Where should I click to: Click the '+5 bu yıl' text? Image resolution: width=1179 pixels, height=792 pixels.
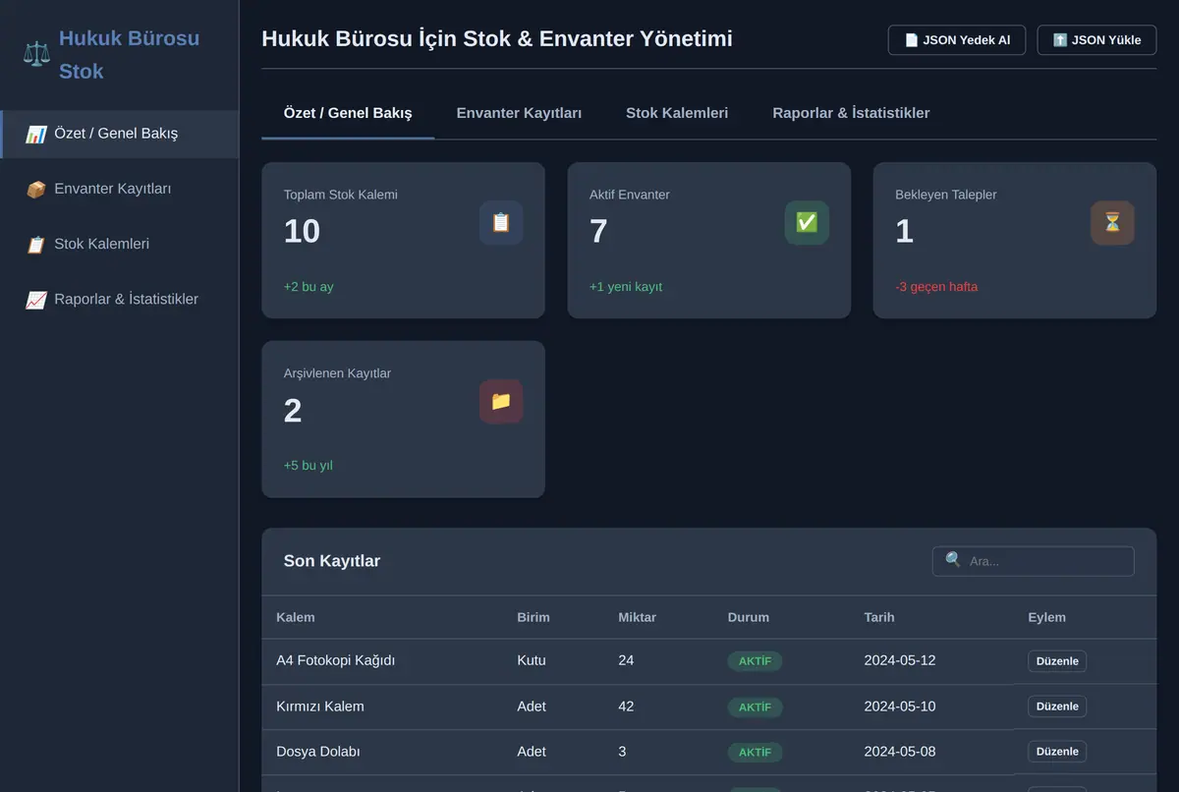point(309,466)
